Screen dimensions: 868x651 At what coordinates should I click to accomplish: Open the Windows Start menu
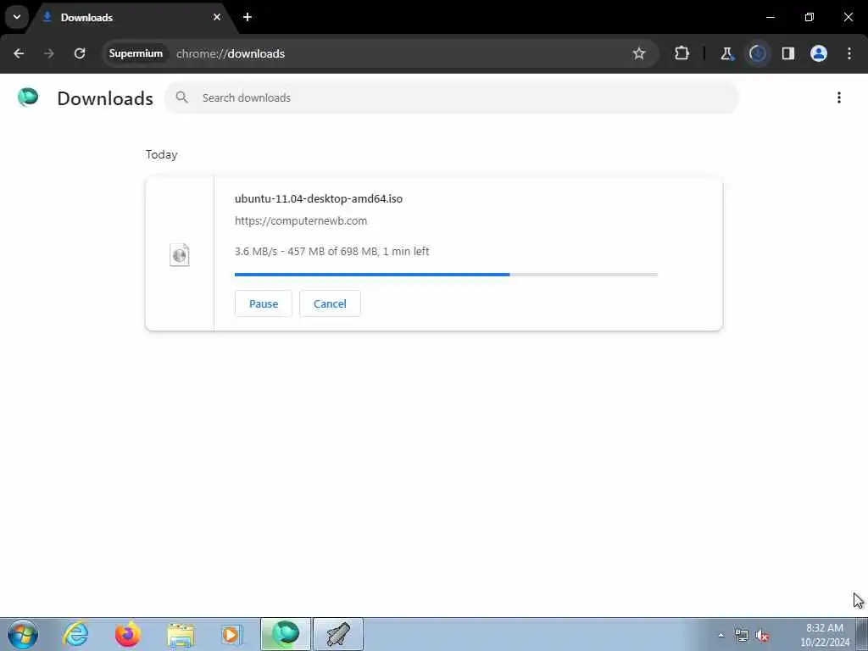click(x=23, y=634)
